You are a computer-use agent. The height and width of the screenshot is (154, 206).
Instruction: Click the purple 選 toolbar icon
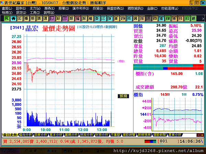[52, 18]
